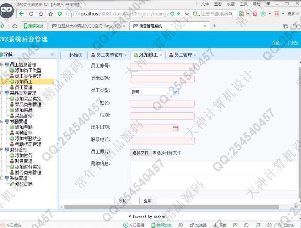Collapse the 导航 sidebar panel
The image size is (301, 228).
(x=53, y=55)
